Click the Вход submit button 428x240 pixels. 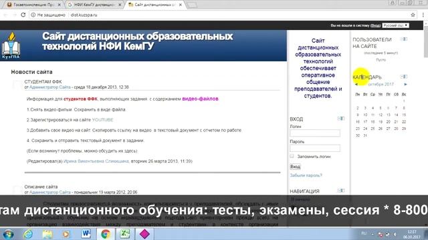tap(295, 167)
